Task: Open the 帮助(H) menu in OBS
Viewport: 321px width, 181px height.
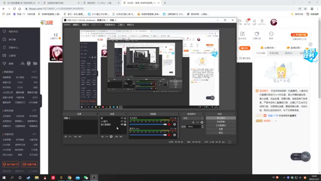Action: coord(130,25)
